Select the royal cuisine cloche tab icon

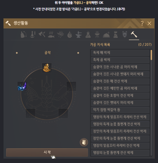coord(106,34)
